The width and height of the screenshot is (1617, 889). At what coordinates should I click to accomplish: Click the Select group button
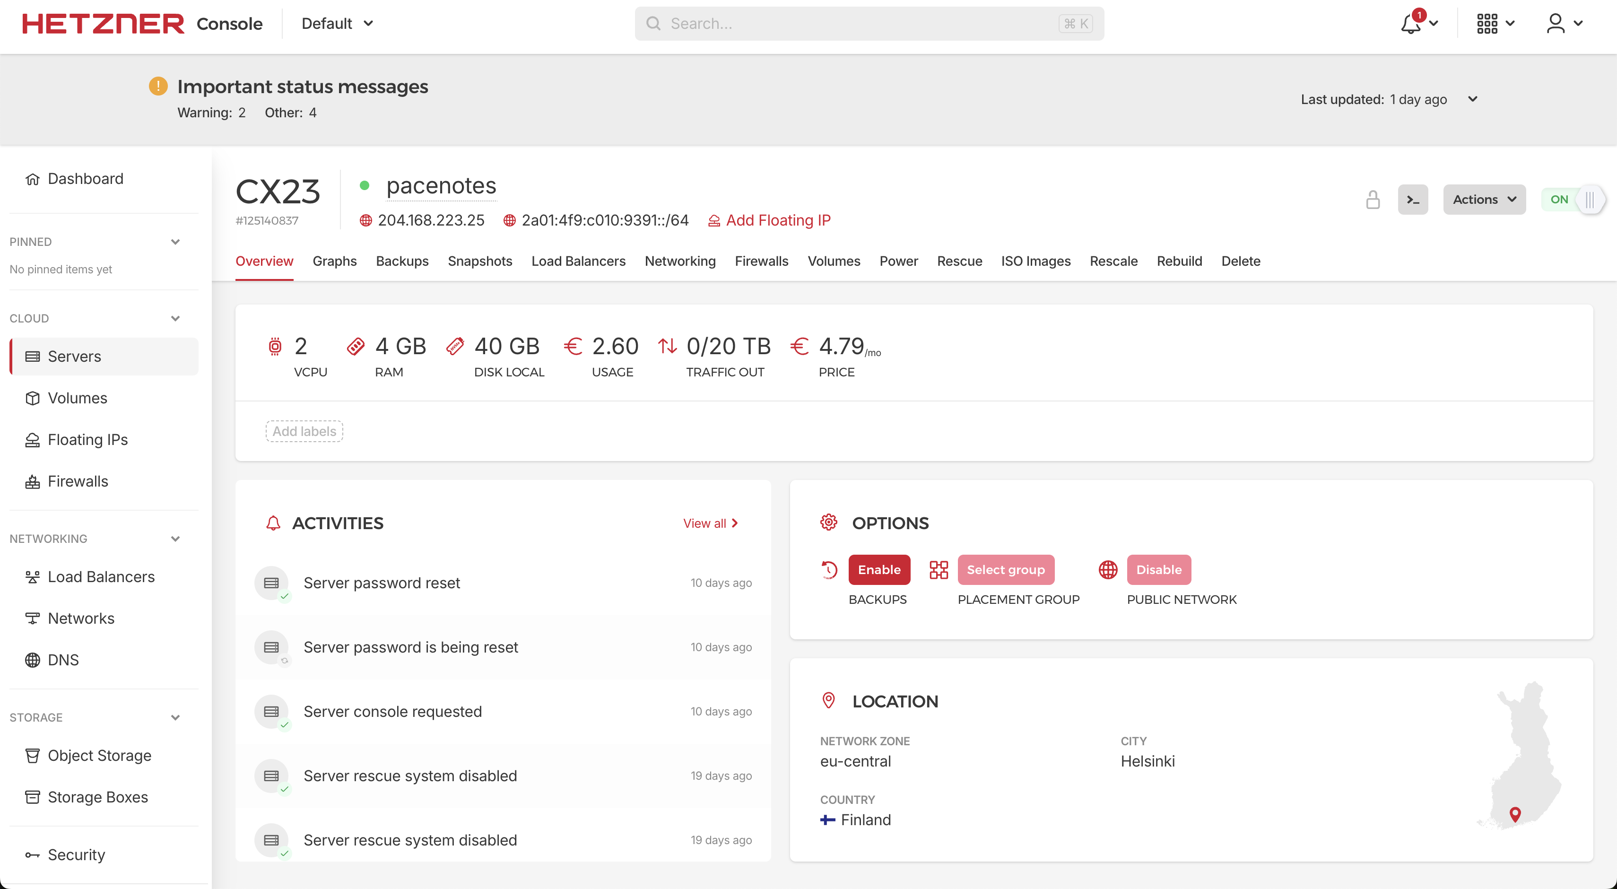1006,570
